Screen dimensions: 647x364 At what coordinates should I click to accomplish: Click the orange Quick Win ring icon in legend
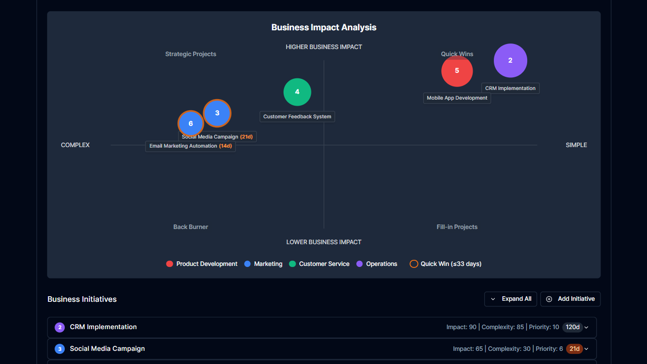click(x=413, y=263)
